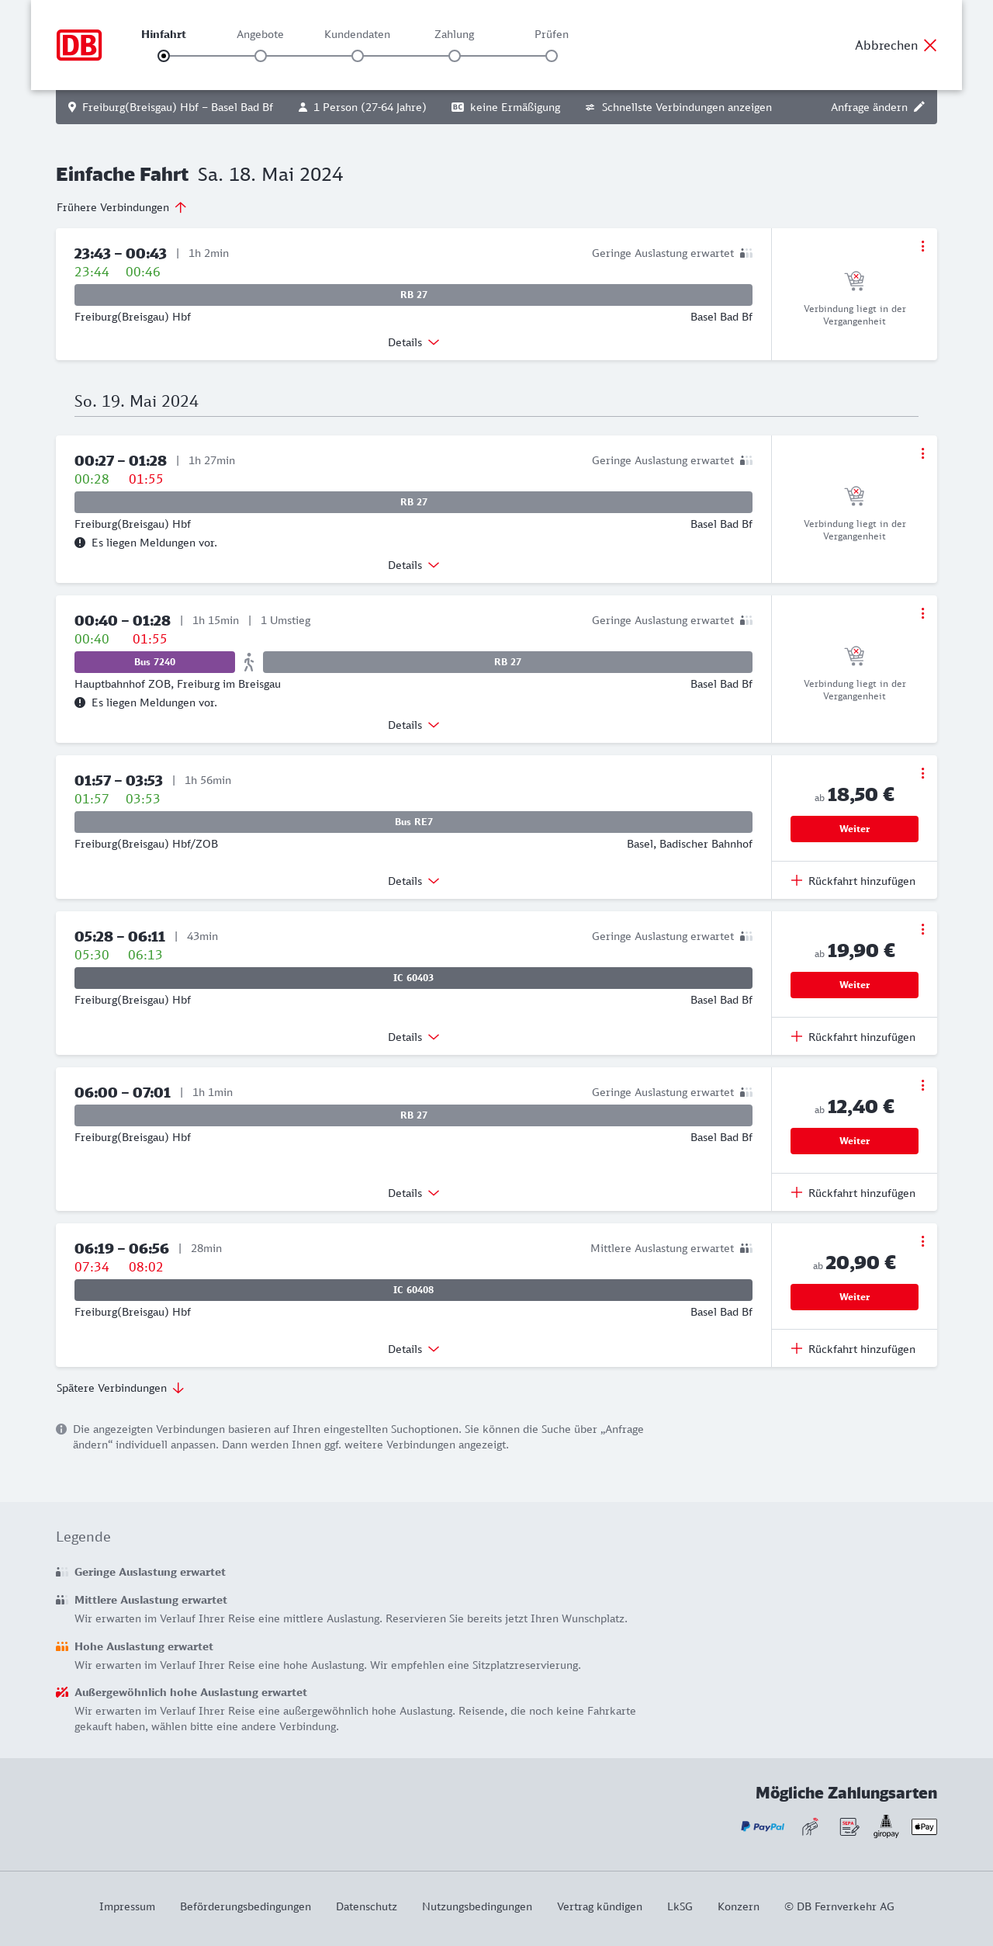This screenshot has height=1946, width=993.
Task: Click the giropay payment icon
Action: point(886,1826)
